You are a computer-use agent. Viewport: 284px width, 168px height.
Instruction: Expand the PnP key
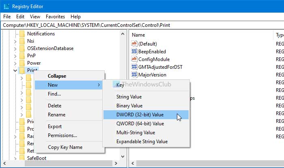click(x=15, y=56)
